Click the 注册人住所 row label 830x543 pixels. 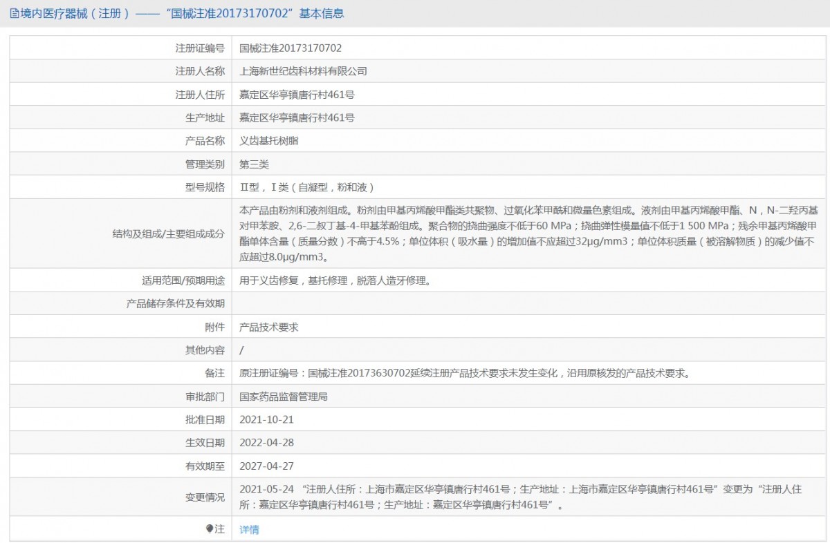point(200,95)
